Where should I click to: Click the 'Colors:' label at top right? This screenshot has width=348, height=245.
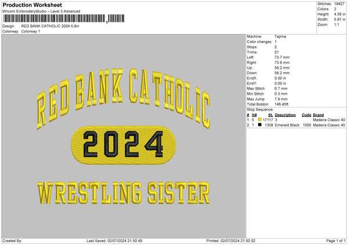click(x=324, y=9)
